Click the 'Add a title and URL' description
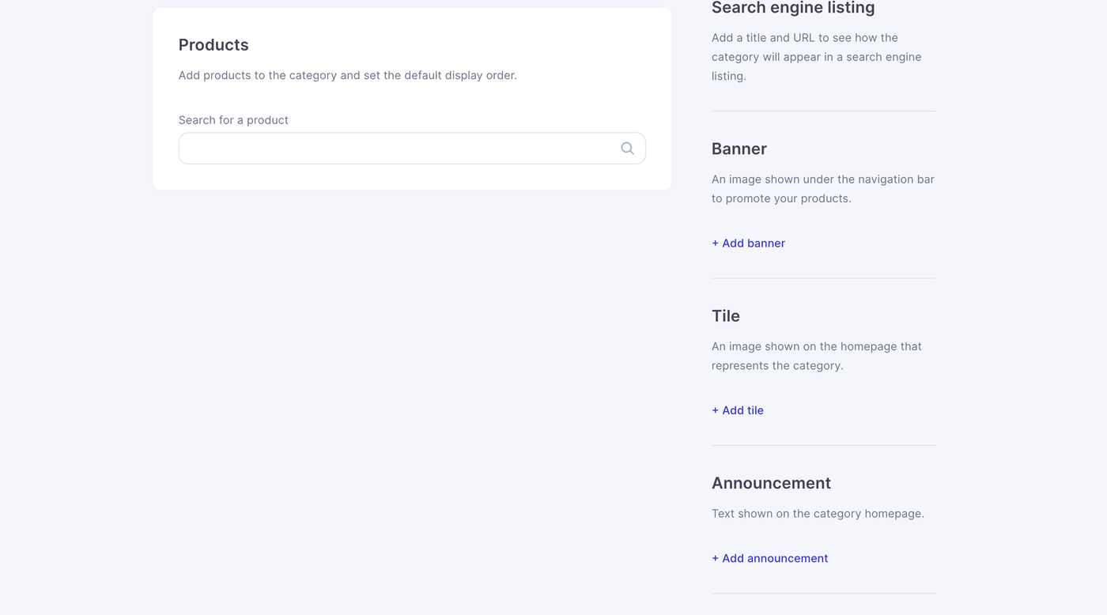Image resolution: width=1107 pixels, height=615 pixels. tap(816, 57)
